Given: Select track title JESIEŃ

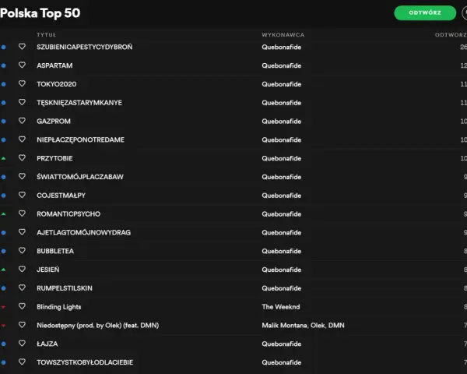Looking at the screenshot, I should [48, 270].
